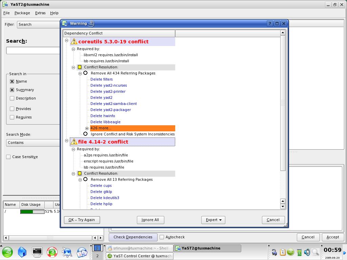Collapse the Remove All 434 Referring Packages list
This screenshot has width=347, height=260.
pyautogui.click(x=80, y=73)
